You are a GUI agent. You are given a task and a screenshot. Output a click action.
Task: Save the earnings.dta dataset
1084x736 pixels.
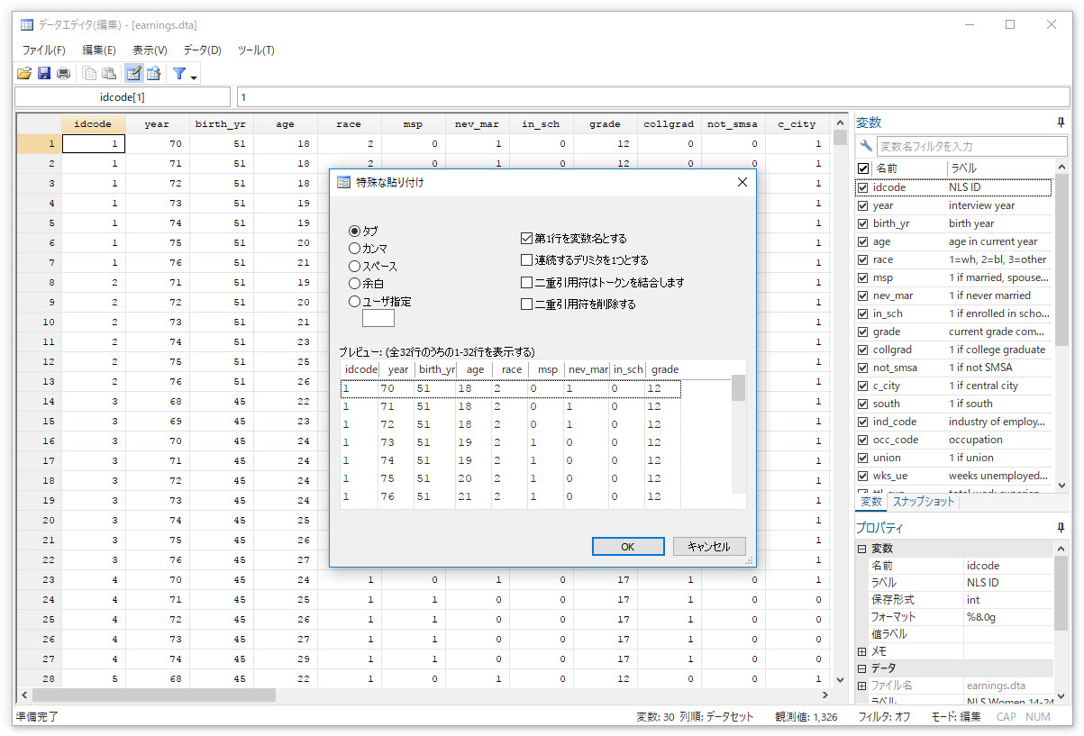click(44, 73)
